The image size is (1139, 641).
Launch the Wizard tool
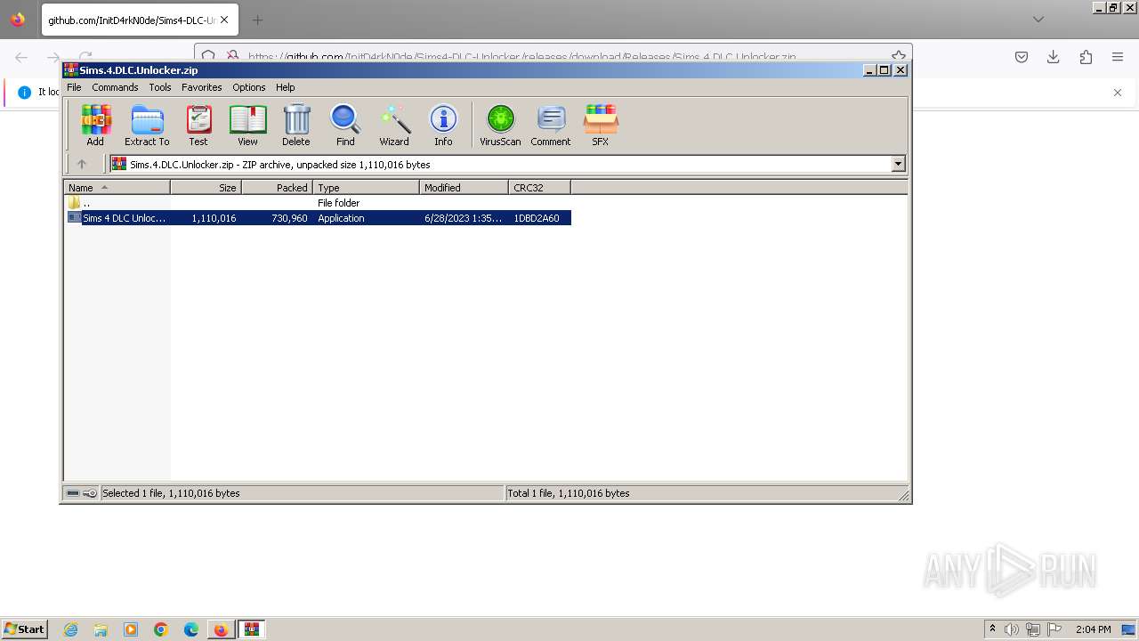pyautogui.click(x=394, y=125)
